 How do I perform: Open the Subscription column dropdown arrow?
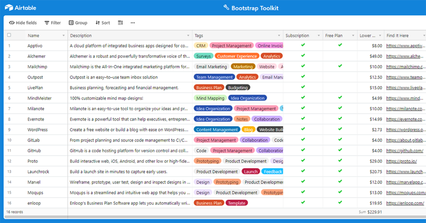(x=318, y=36)
